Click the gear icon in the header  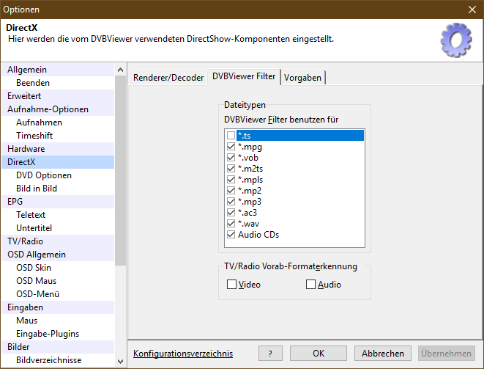(x=456, y=40)
